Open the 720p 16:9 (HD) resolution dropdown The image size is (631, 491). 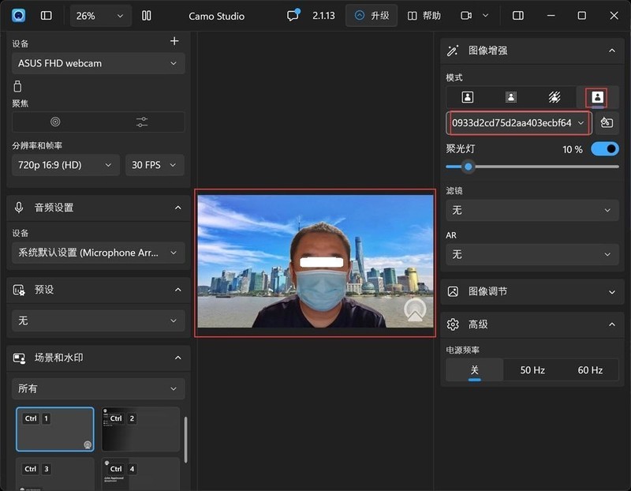(65, 165)
